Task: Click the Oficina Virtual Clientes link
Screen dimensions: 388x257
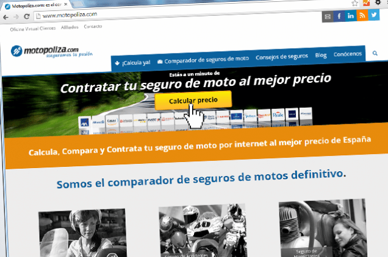Action: (33, 29)
